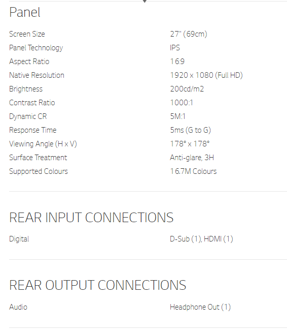Select the REAR OUTPUT CONNECTIONS heading
Screen dimensions: 287x333
(98, 285)
